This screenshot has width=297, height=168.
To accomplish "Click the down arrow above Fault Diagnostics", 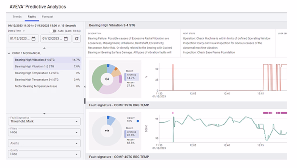I will [44, 114].
